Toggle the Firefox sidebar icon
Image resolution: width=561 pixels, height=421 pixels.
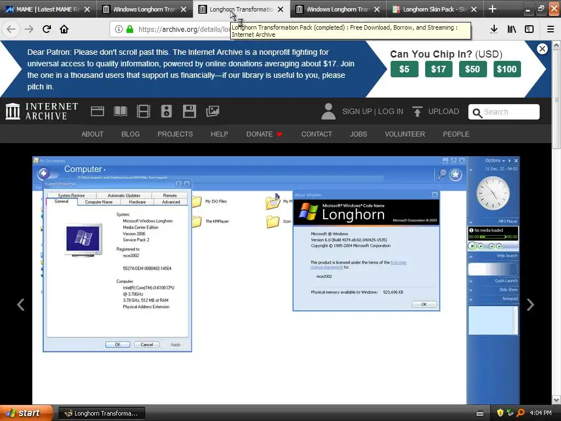(529, 29)
